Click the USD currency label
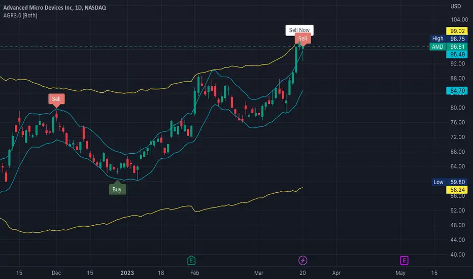This screenshot has width=473, height=279. click(455, 6)
